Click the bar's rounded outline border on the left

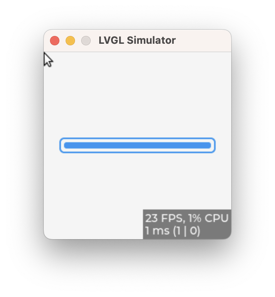point(61,145)
